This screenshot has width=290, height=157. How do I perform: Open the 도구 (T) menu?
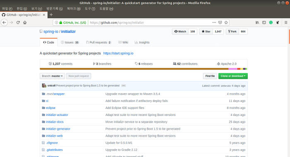coord(90,9)
